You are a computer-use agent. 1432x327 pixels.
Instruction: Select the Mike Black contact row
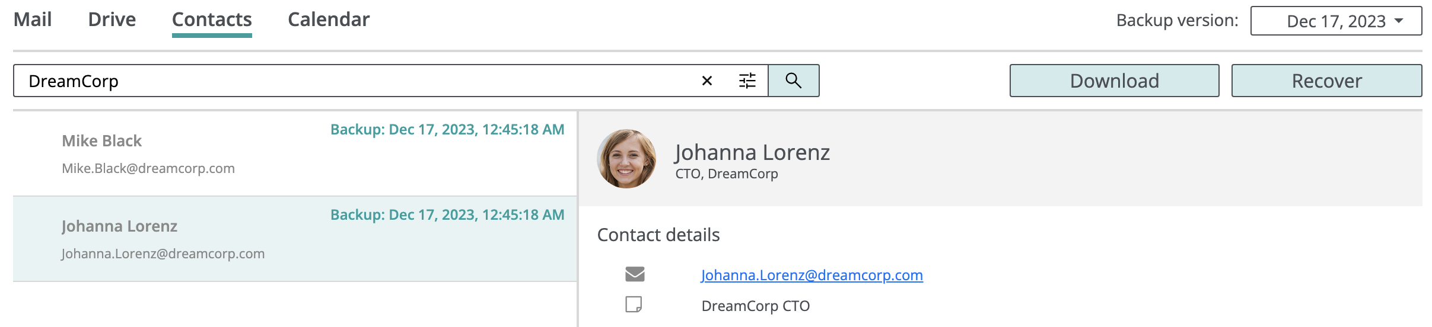pyautogui.click(x=295, y=153)
